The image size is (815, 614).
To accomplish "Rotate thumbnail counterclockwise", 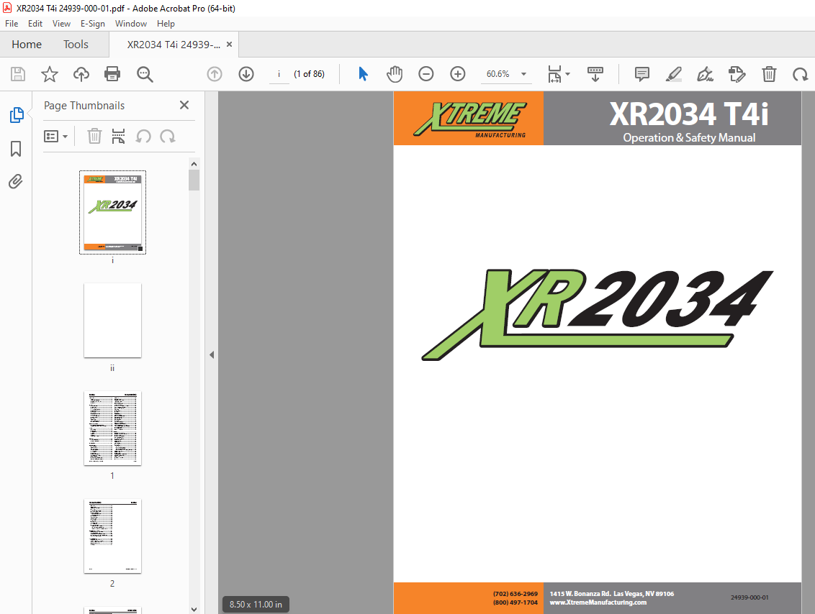I will (x=143, y=136).
